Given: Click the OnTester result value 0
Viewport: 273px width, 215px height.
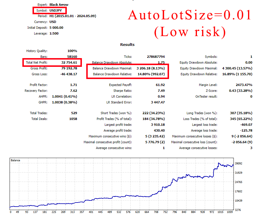Looking at the screenshot, I should (251, 96).
